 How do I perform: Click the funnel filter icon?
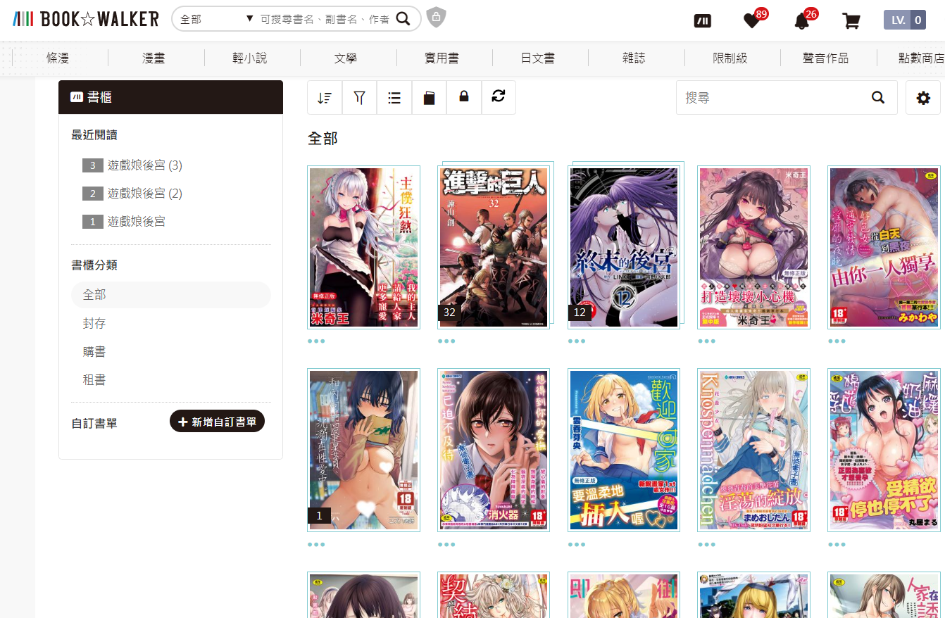[360, 98]
